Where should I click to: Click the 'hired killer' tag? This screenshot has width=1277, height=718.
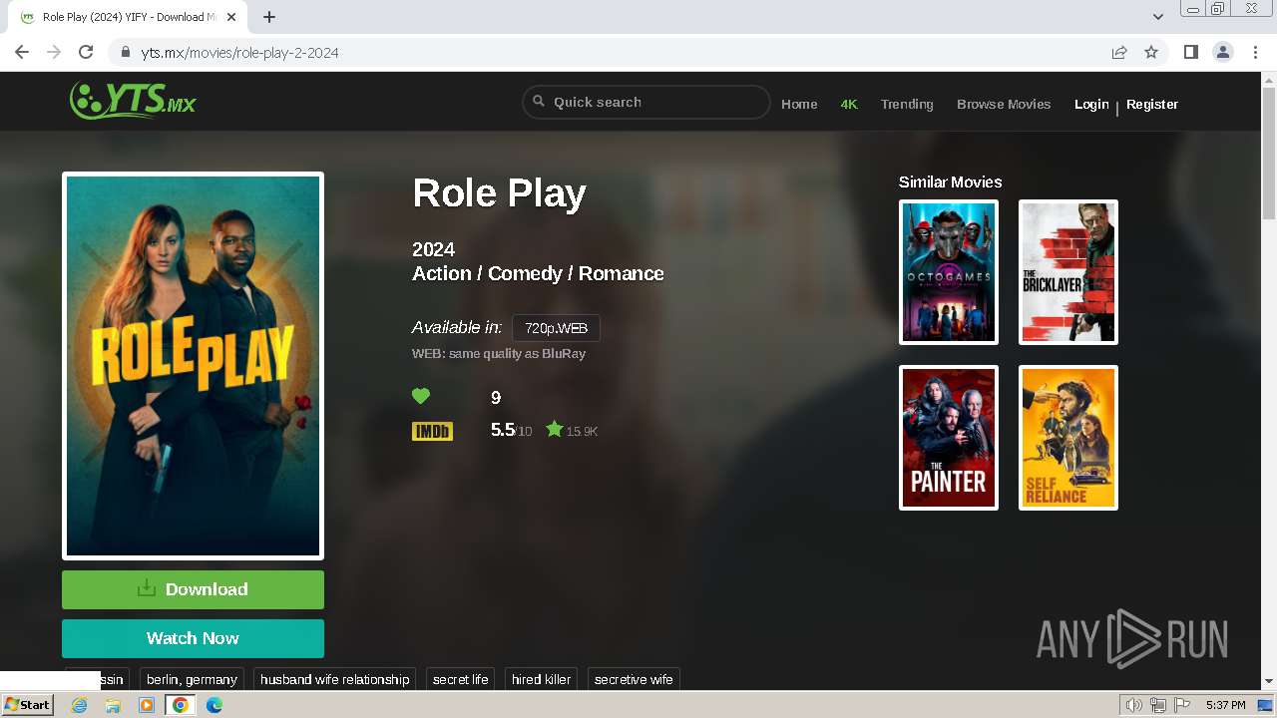coord(542,679)
